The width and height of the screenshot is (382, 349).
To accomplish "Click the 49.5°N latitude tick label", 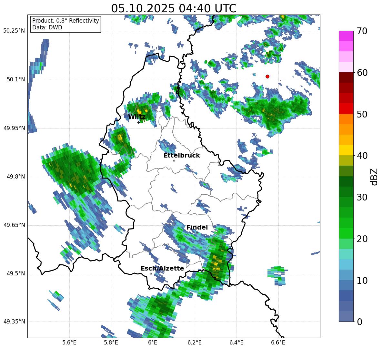I will click(16, 273).
